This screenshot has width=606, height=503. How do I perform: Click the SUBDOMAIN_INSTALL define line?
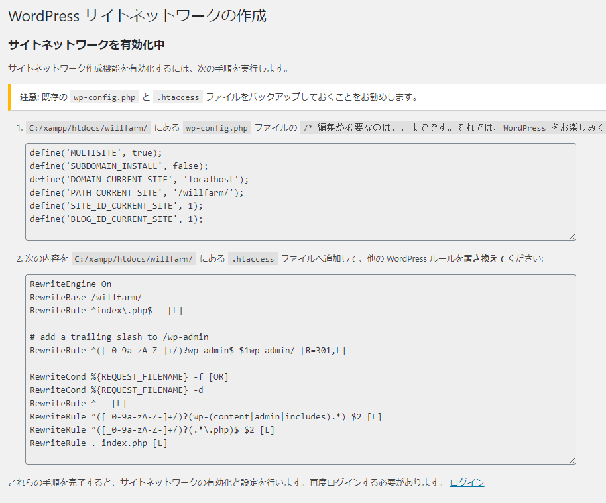pyautogui.click(x=119, y=166)
